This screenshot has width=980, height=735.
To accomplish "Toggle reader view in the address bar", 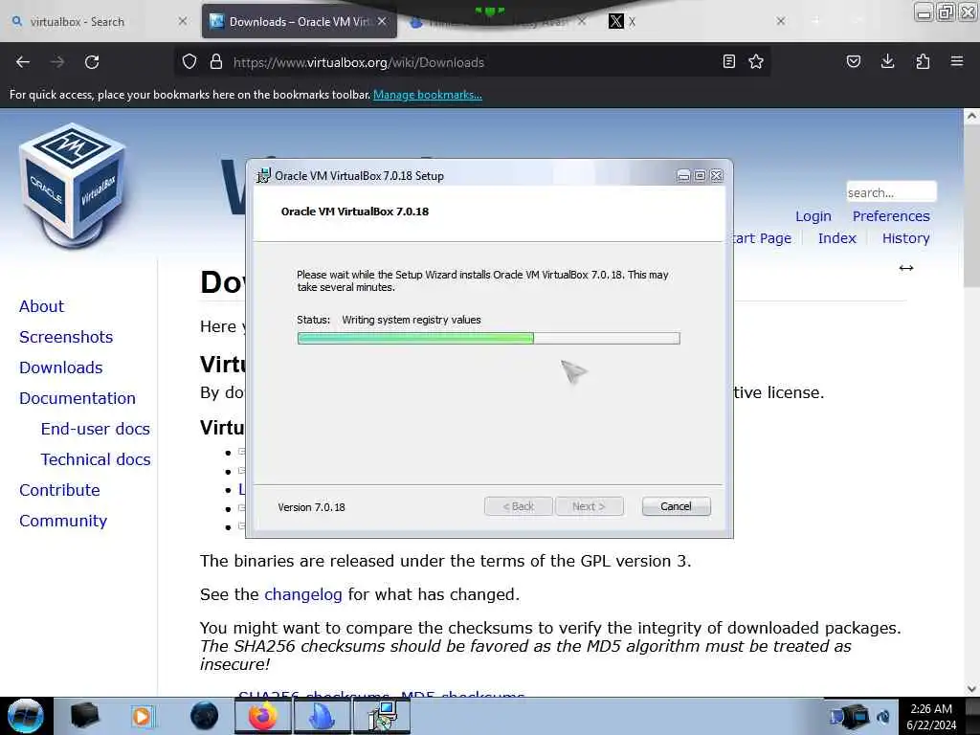I will 728,61.
